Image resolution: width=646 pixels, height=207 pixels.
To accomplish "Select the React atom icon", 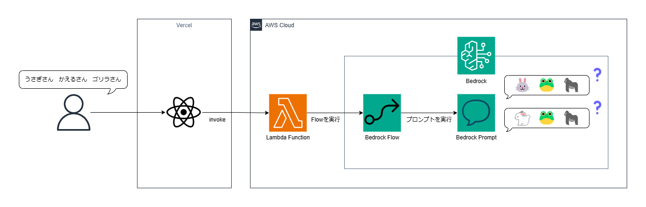I will point(184,113).
